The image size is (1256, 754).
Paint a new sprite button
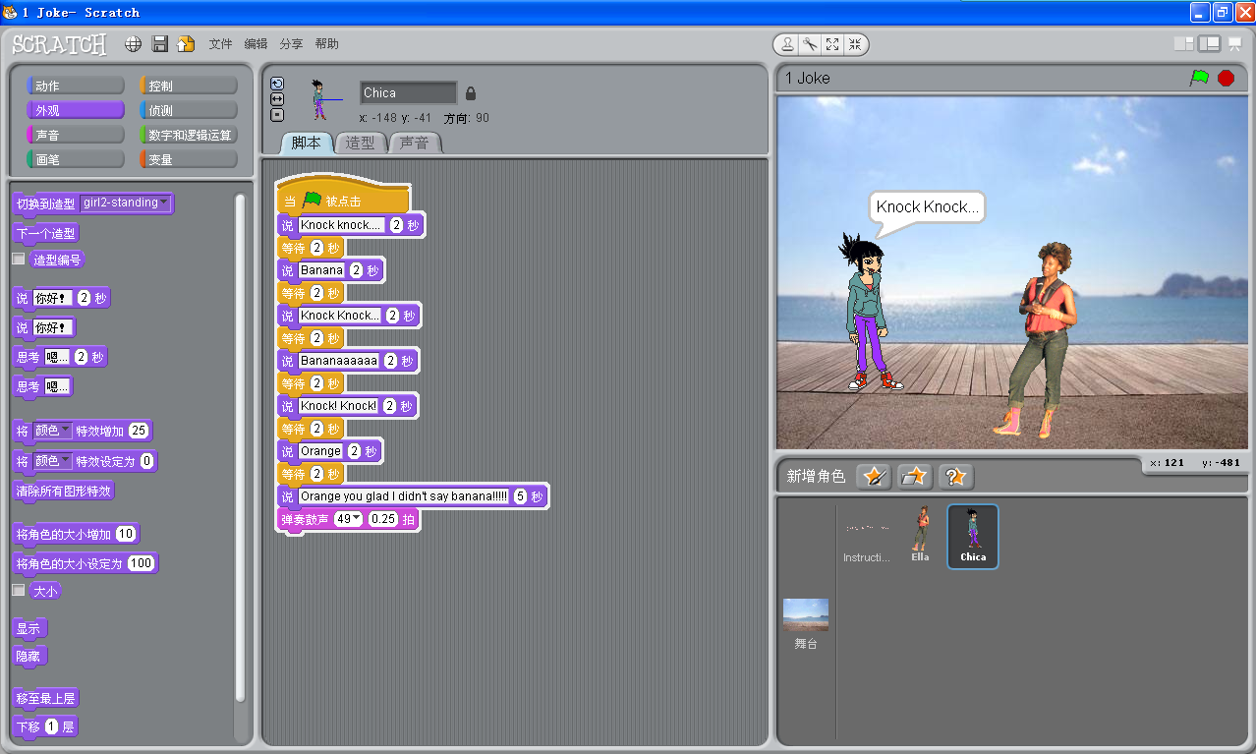coord(873,476)
